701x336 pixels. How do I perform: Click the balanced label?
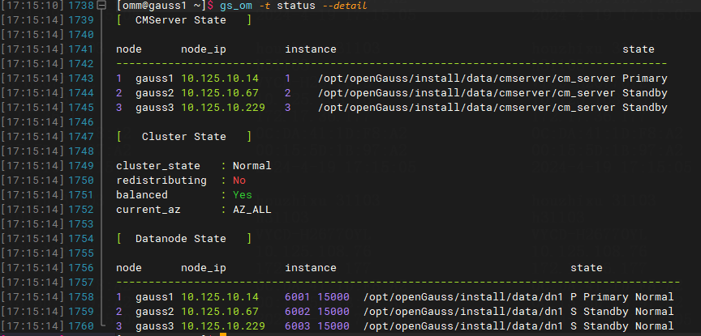(142, 195)
